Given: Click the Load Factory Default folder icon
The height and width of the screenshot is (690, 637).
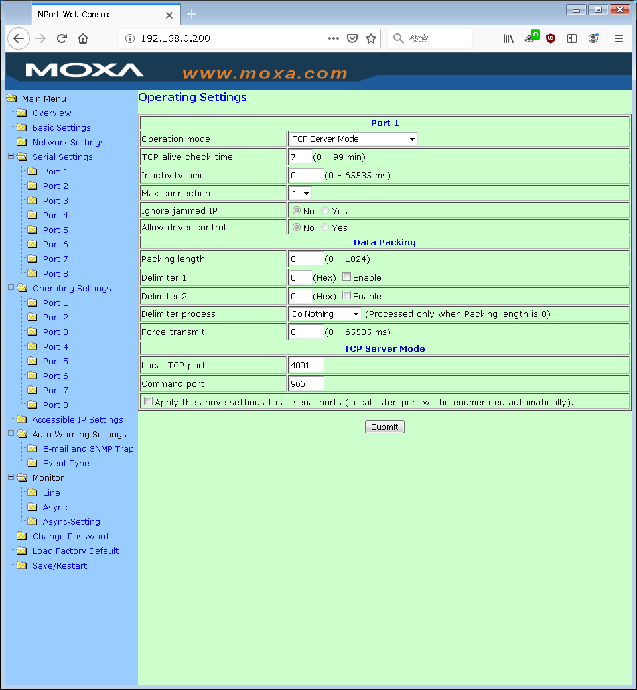Looking at the screenshot, I should point(22,551).
